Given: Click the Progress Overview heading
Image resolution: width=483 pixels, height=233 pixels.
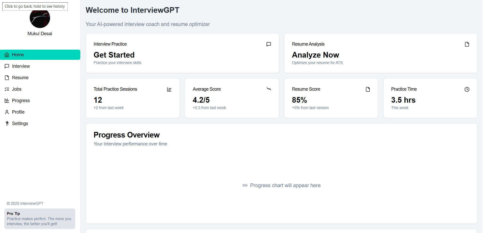Looking at the screenshot, I should click(127, 135).
